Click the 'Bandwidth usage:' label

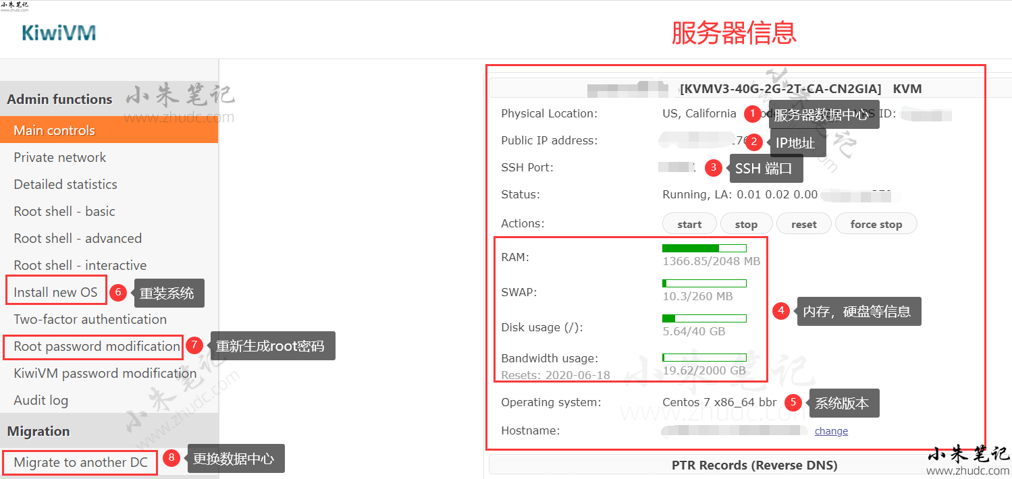point(550,358)
